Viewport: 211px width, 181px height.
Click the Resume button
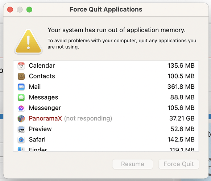(x=133, y=164)
